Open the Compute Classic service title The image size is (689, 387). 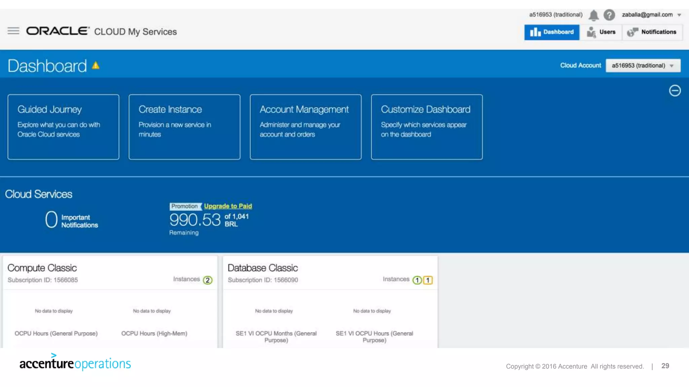42,268
